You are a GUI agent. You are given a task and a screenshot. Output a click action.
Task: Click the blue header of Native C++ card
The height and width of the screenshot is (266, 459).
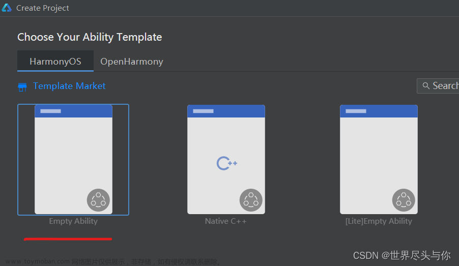[226, 111]
